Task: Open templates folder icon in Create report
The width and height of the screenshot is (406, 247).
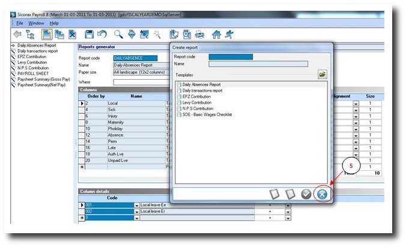Action: (x=323, y=74)
